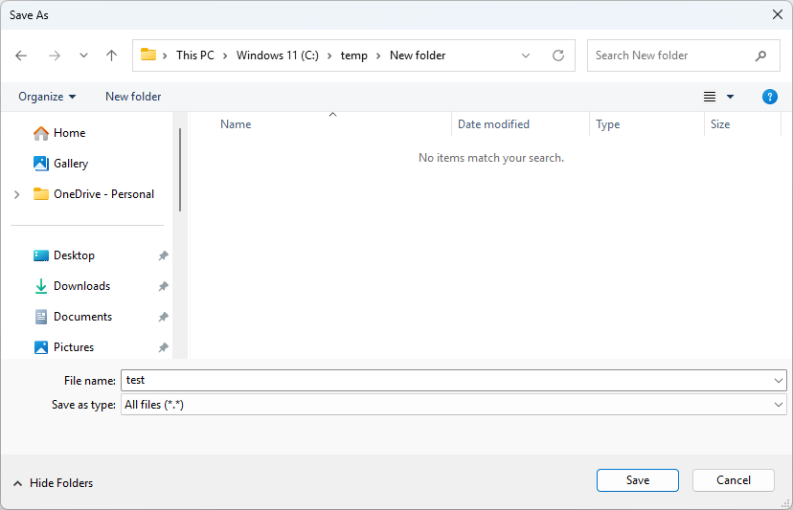Click the navigation pane vertical scrollbar
The image size is (793, 510).
(x=179, y=170)
